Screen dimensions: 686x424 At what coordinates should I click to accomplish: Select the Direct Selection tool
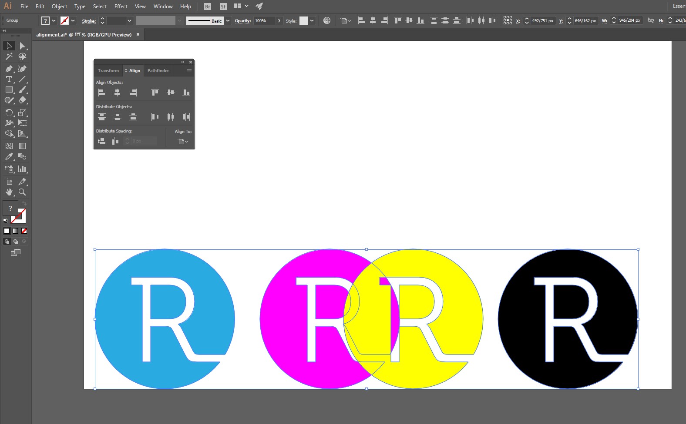point(22,46)
